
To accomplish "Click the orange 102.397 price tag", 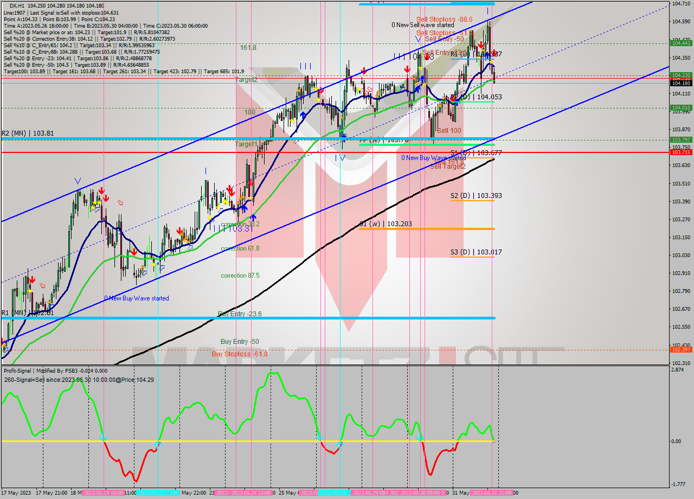I will pos(681,350).
